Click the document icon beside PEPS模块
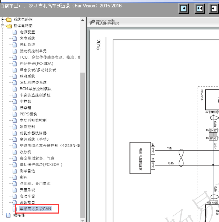The width and height of the screenshot is (219, 222). 15,114
